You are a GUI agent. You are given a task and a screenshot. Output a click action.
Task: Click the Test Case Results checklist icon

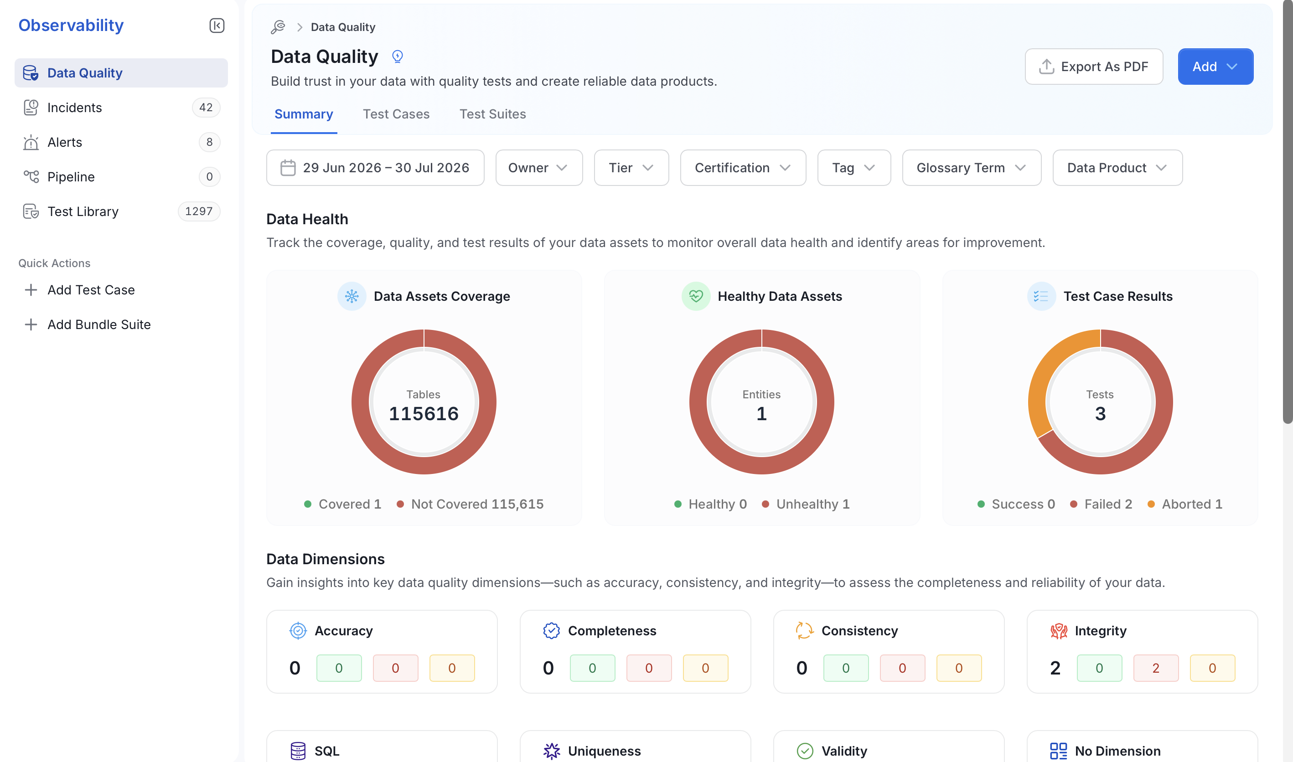[1041, 296]
